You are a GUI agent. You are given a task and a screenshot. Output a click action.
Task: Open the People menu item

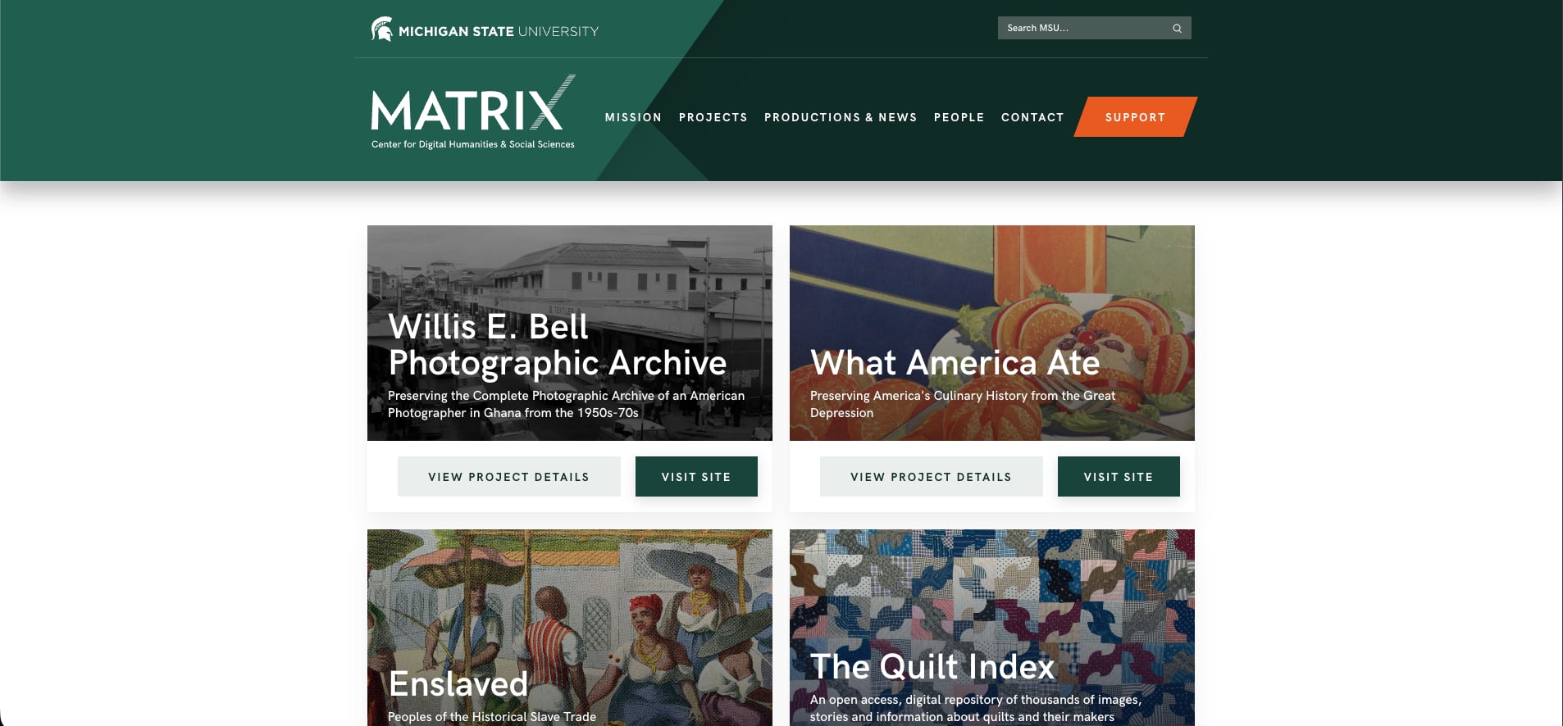click(x=959, y=117)
